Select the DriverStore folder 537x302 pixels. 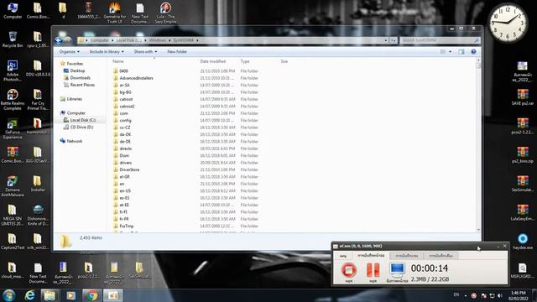129,169
